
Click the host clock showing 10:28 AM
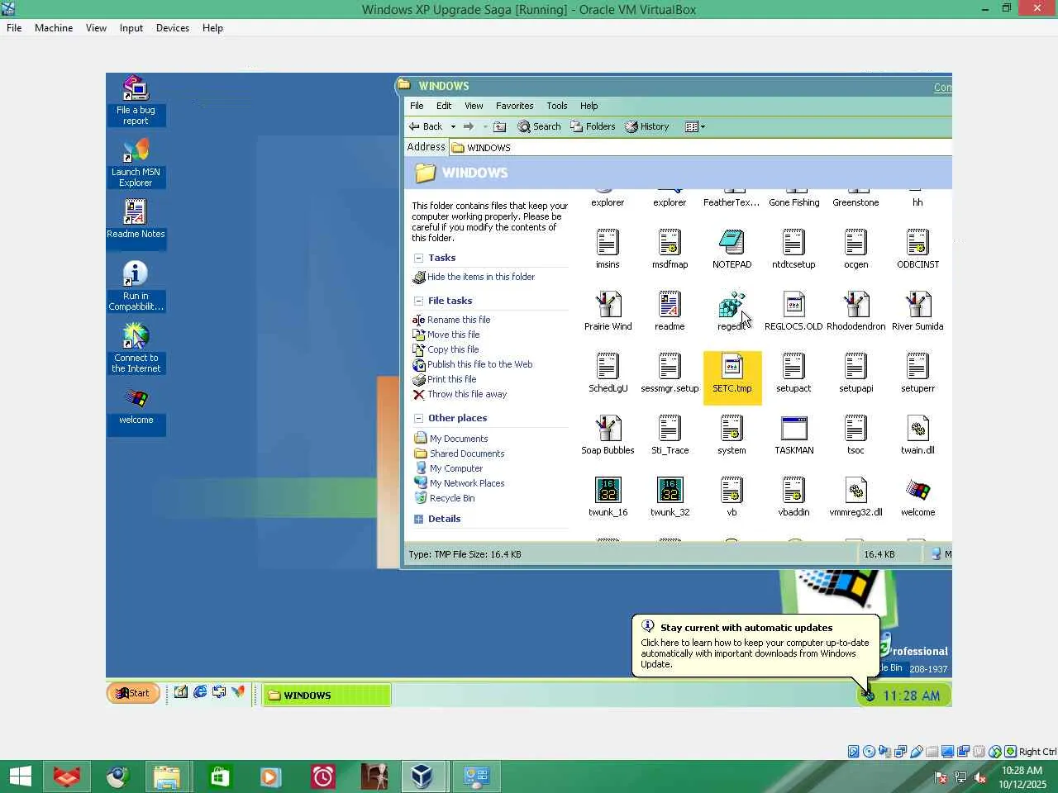click(1022, 777)
